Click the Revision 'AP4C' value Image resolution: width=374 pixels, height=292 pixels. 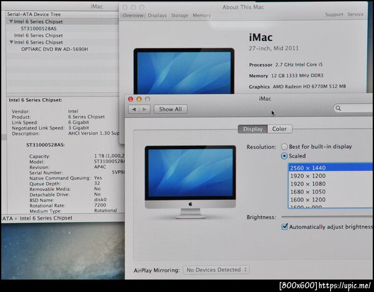[100, 167]
